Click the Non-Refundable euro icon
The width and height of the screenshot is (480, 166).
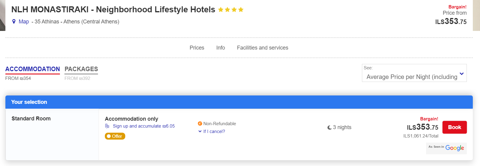tap(200, 124)
